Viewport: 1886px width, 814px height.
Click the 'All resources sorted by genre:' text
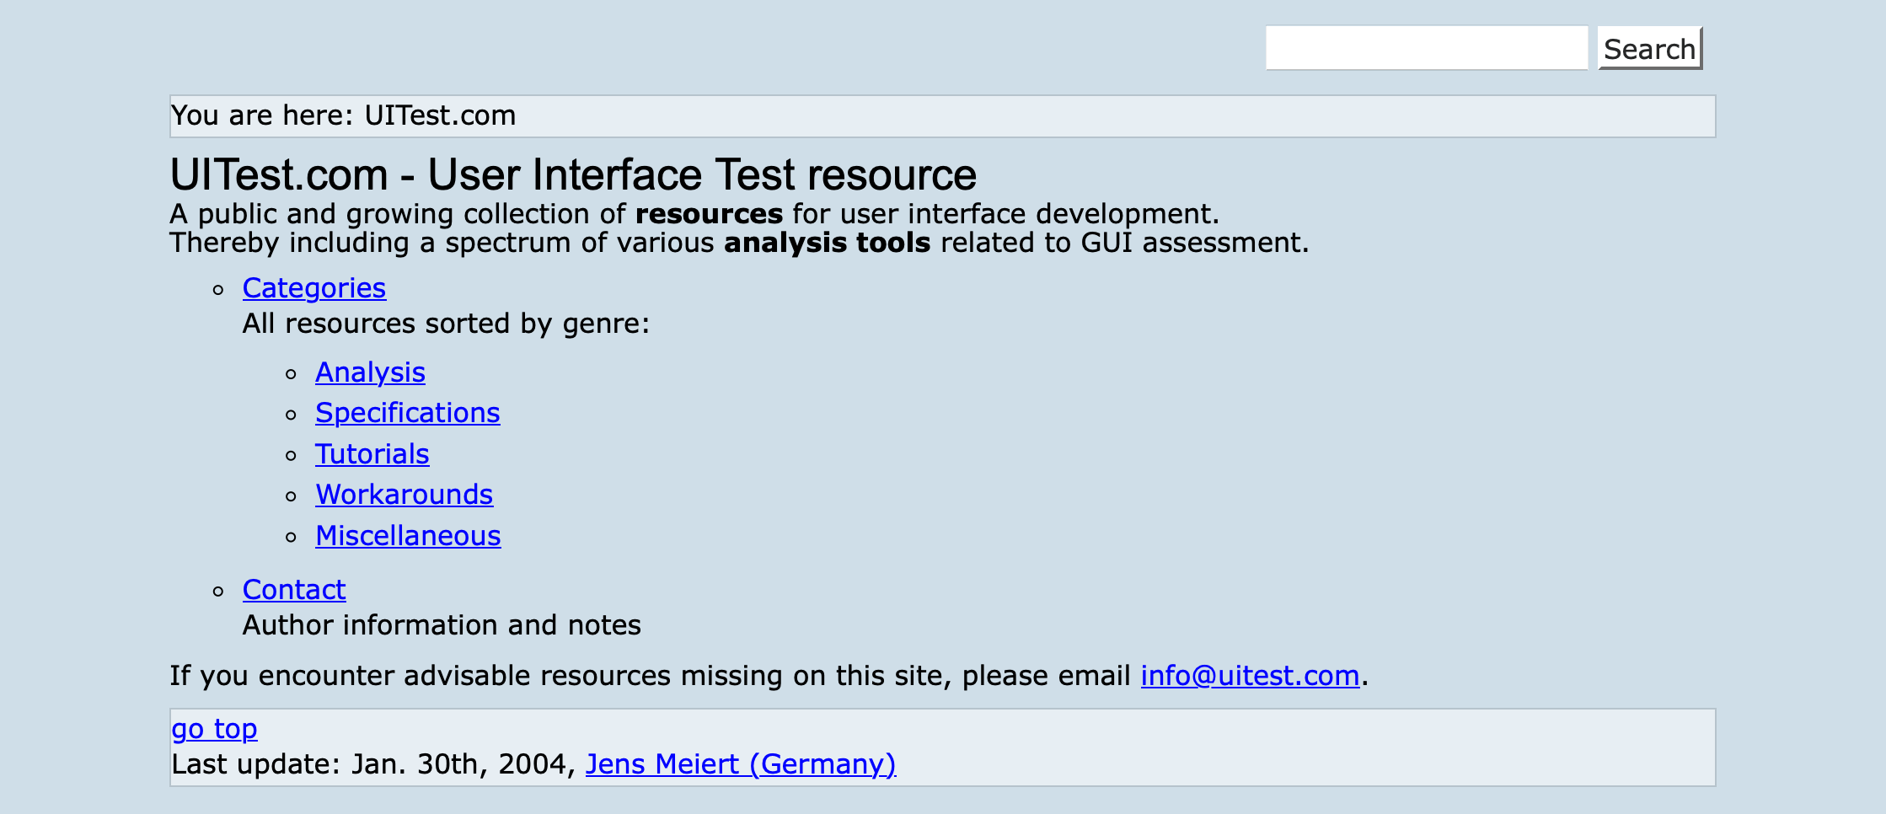pos(446,324)
